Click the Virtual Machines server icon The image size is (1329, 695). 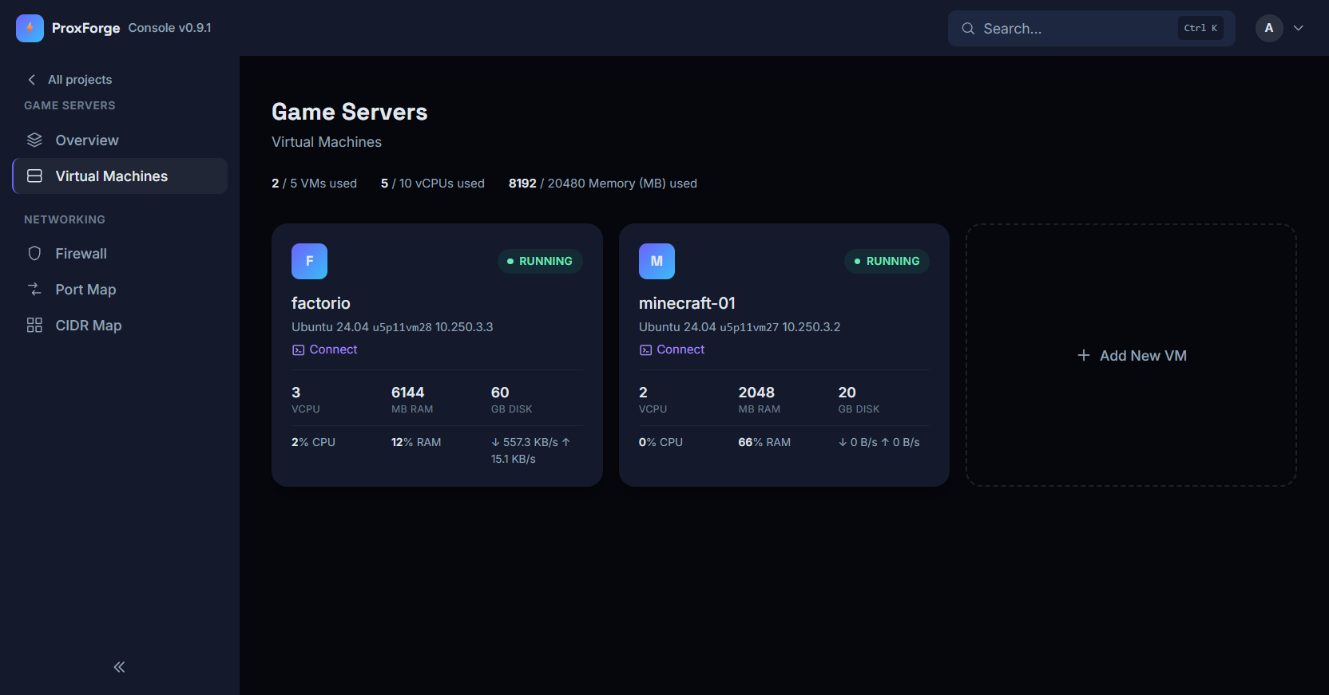pyautogui.click(x=34, y=176)
